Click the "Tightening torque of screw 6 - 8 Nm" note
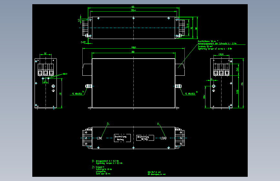This screenshot has width=280, height=181. coord(215,49)
